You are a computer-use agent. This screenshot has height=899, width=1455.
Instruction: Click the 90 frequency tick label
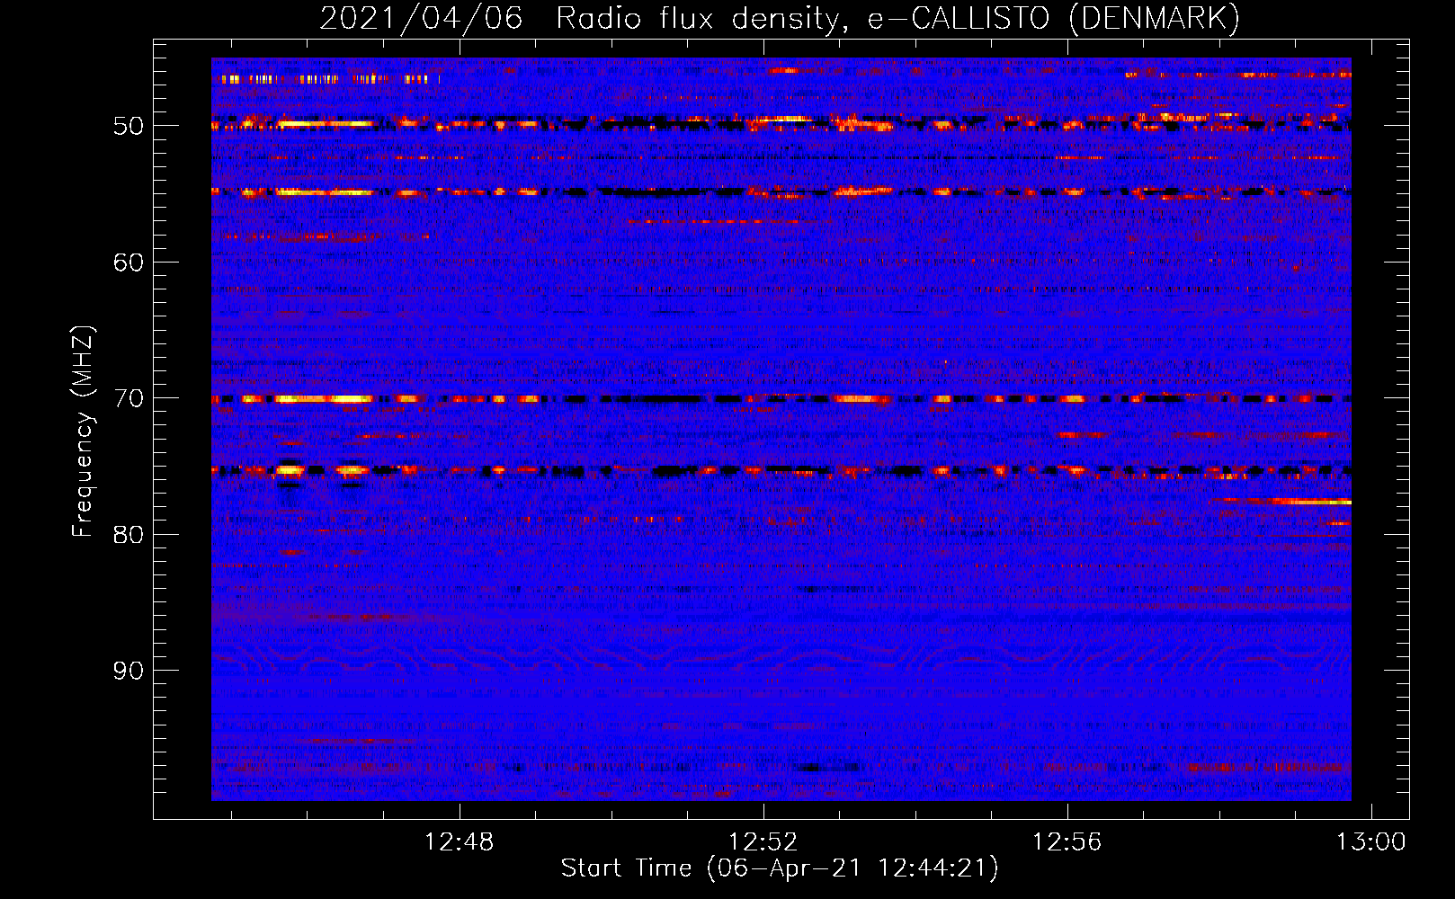point(129,671)
